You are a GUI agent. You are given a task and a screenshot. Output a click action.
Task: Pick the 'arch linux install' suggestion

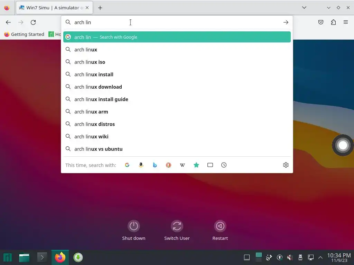(x=177, y=75)
